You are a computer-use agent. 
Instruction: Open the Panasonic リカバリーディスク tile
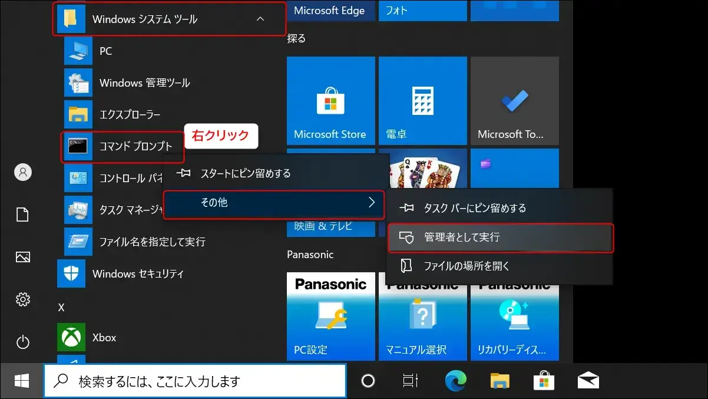point(515,323)
